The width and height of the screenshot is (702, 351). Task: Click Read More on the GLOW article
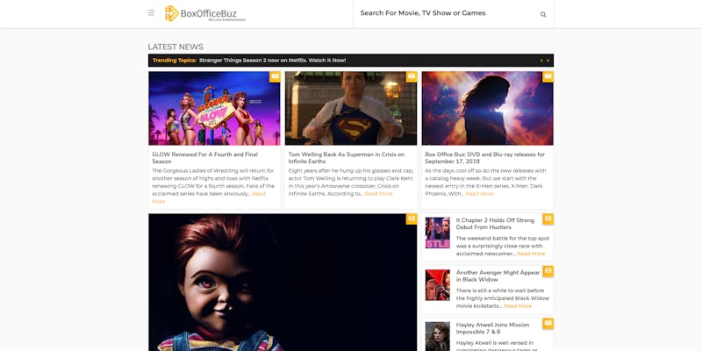click(259, 194)
